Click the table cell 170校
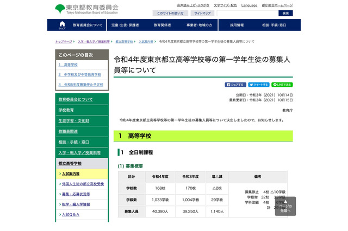348x231 pixels. point(191,188)
